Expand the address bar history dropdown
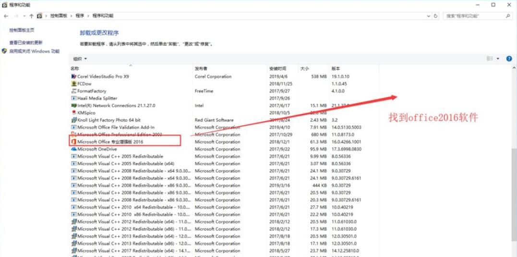Screen dimensions: 517x257 428,16
